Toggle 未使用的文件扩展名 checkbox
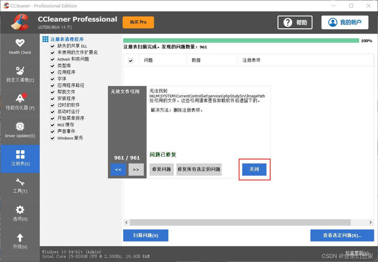The height and width of the screenshot is (262, 378). (x=52, y=52)
